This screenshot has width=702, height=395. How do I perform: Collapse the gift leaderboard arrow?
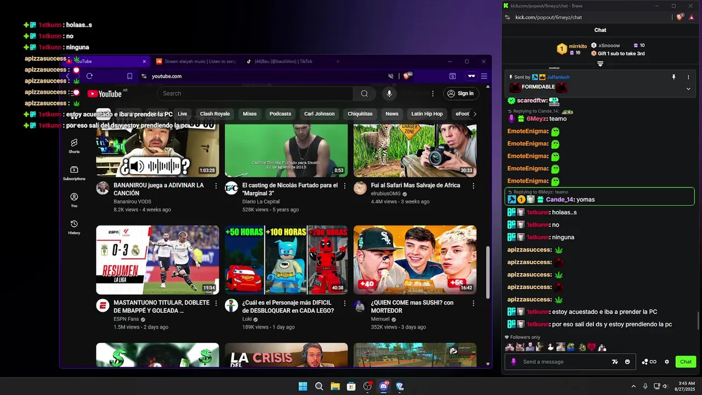(600, 64)
